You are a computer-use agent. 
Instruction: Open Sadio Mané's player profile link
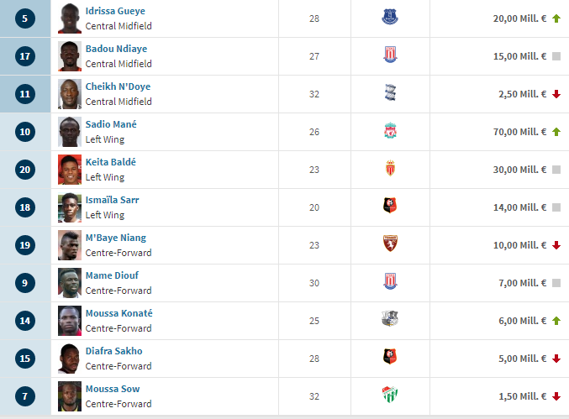pos(111,124)
